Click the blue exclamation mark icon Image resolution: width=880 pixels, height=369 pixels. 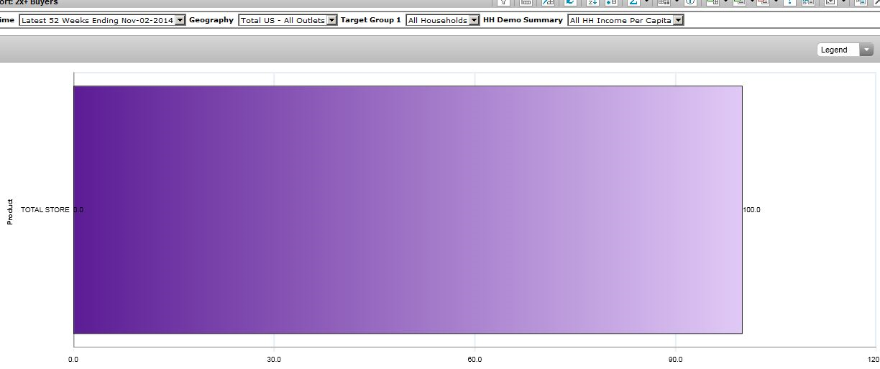[789, 2]
